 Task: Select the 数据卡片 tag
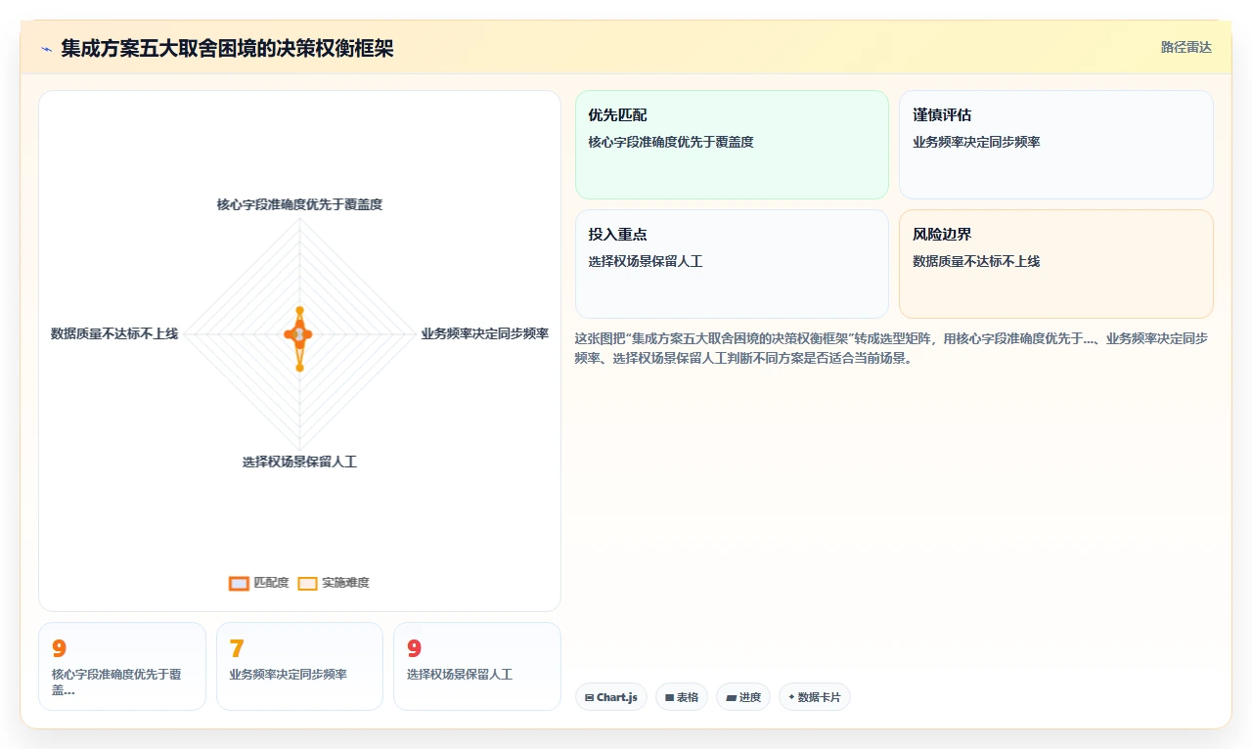point(815,697)
